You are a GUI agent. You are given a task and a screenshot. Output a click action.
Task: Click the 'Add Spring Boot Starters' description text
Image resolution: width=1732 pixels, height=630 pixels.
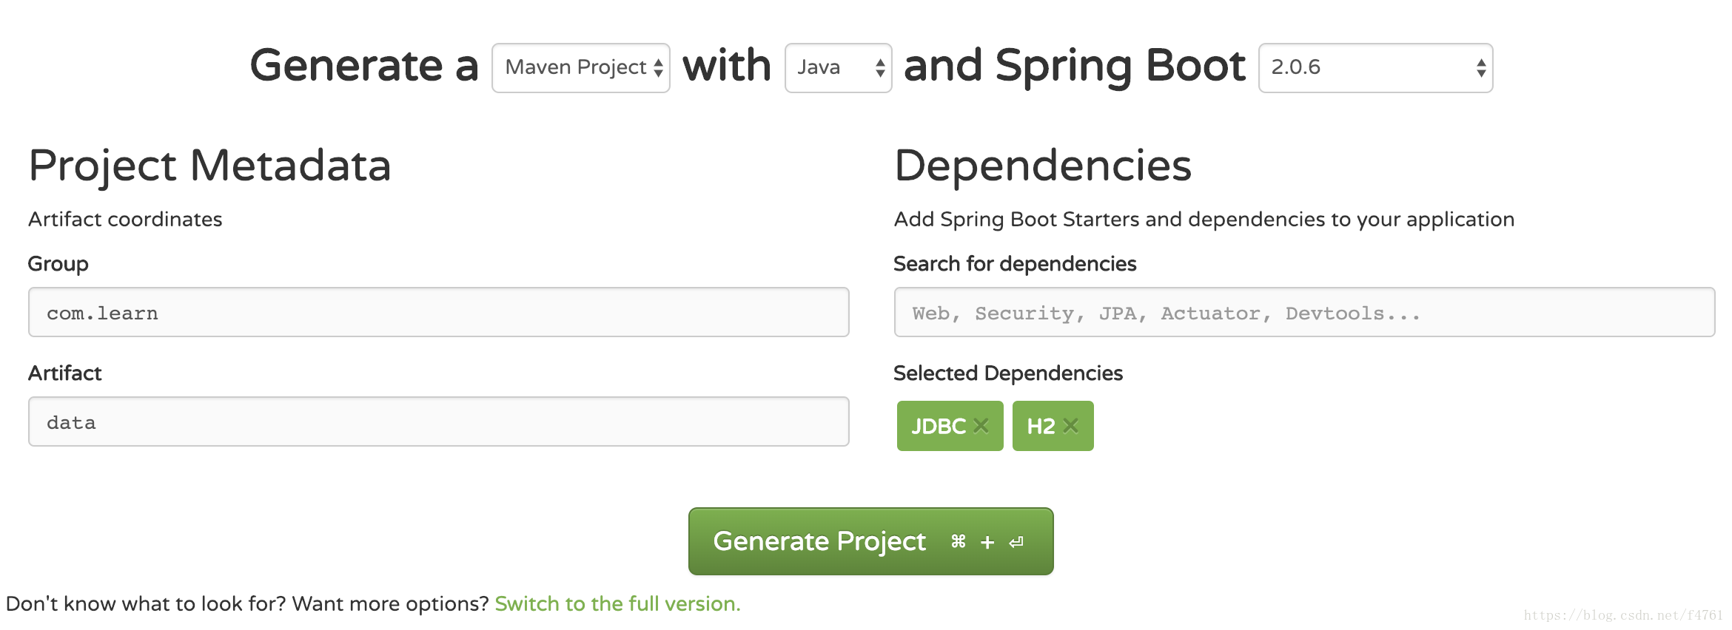(x=1204, y=220)
